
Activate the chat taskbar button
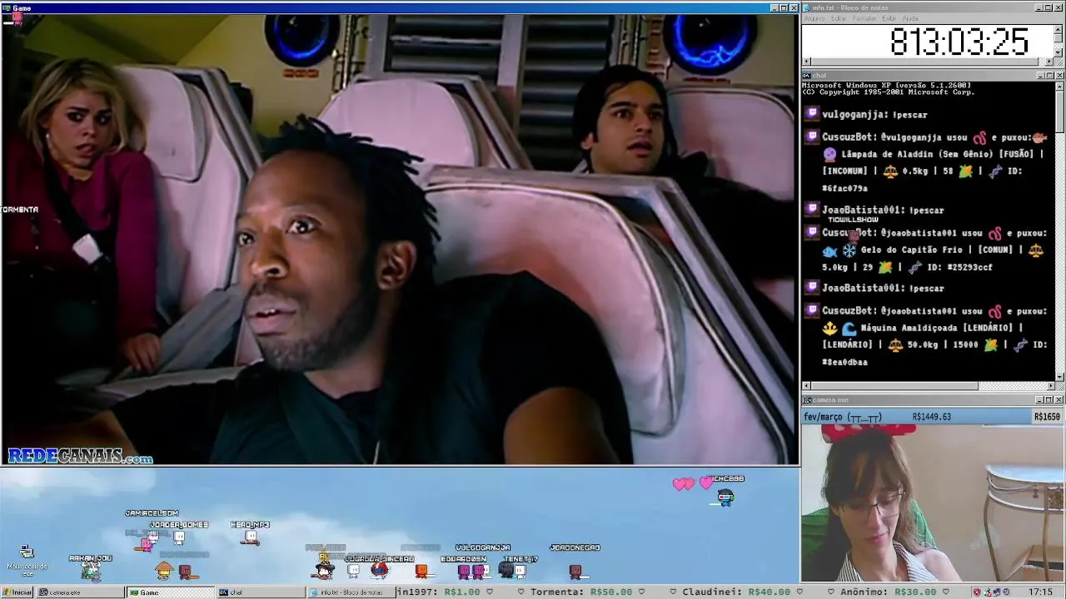[x=261, y=592]
